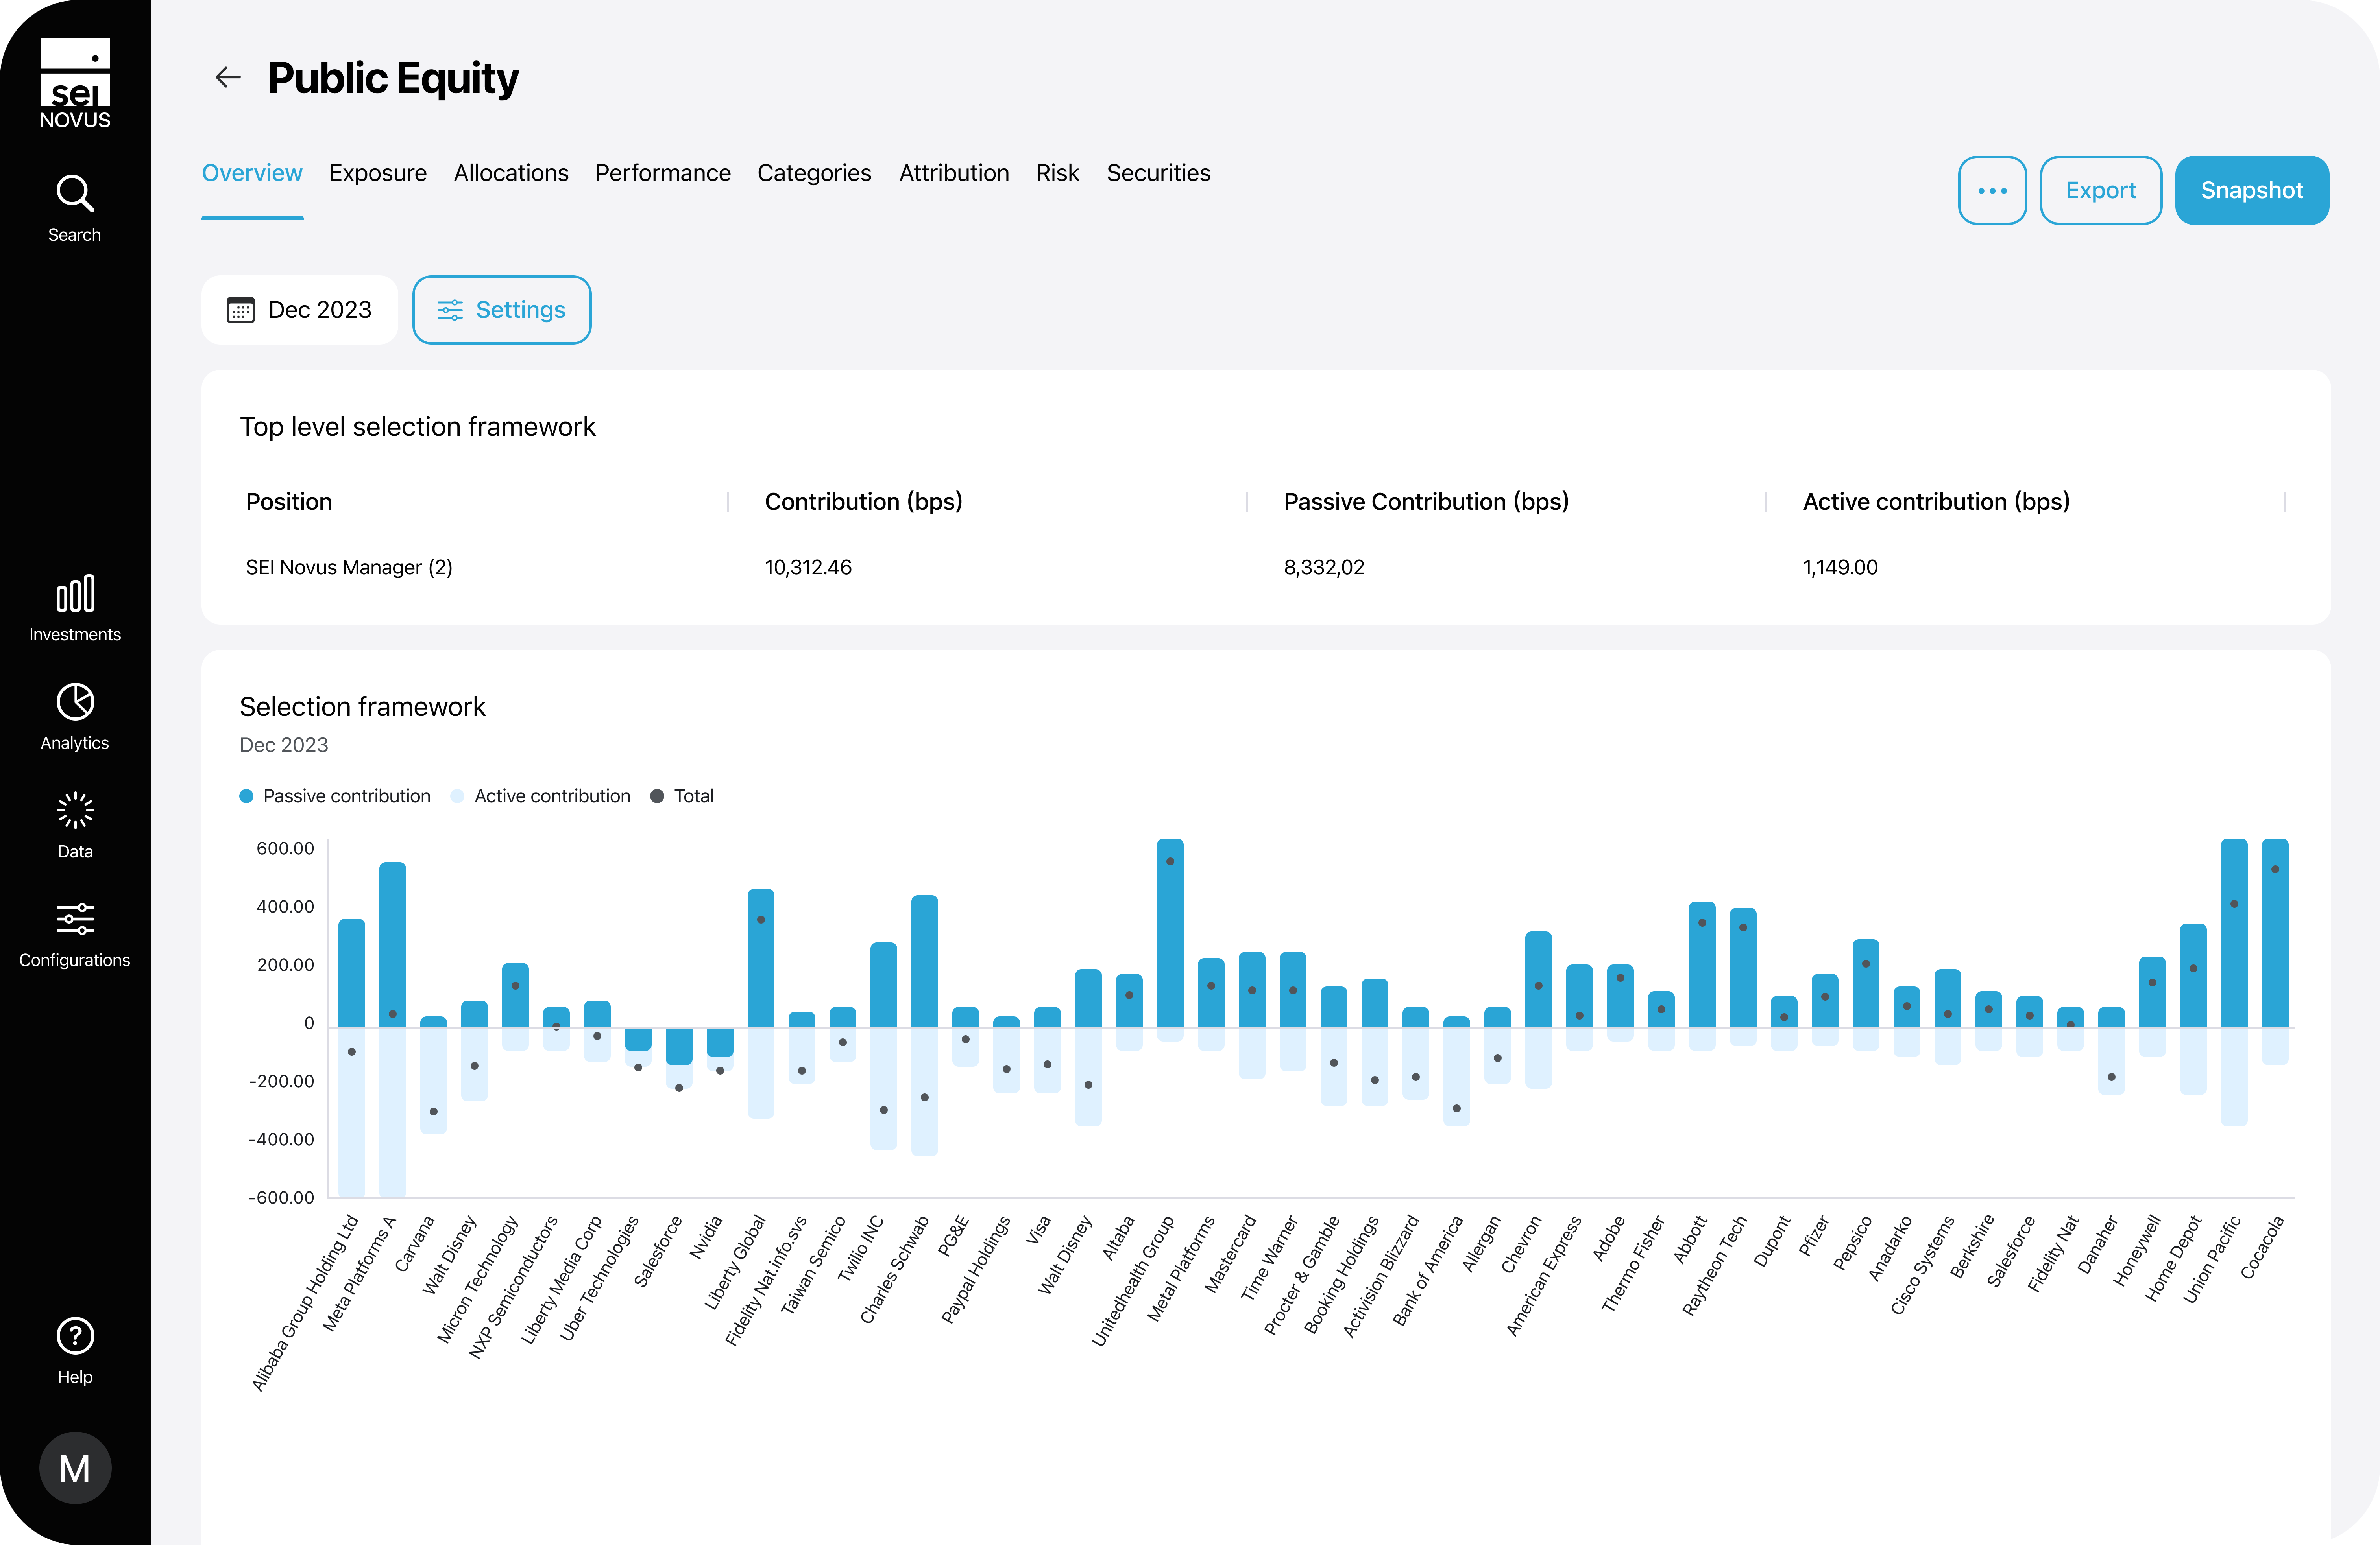Open Configurations in the sidebar
Screen dimensions: 2380x1545
pos(75,935)
